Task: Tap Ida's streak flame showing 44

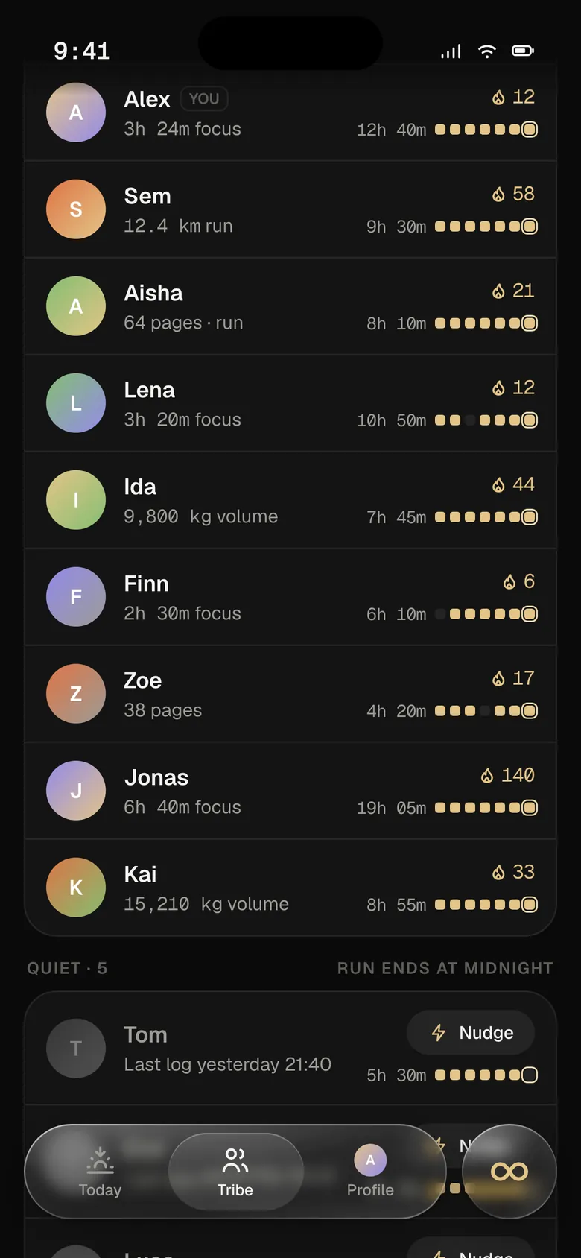Action: coord(513,484)
